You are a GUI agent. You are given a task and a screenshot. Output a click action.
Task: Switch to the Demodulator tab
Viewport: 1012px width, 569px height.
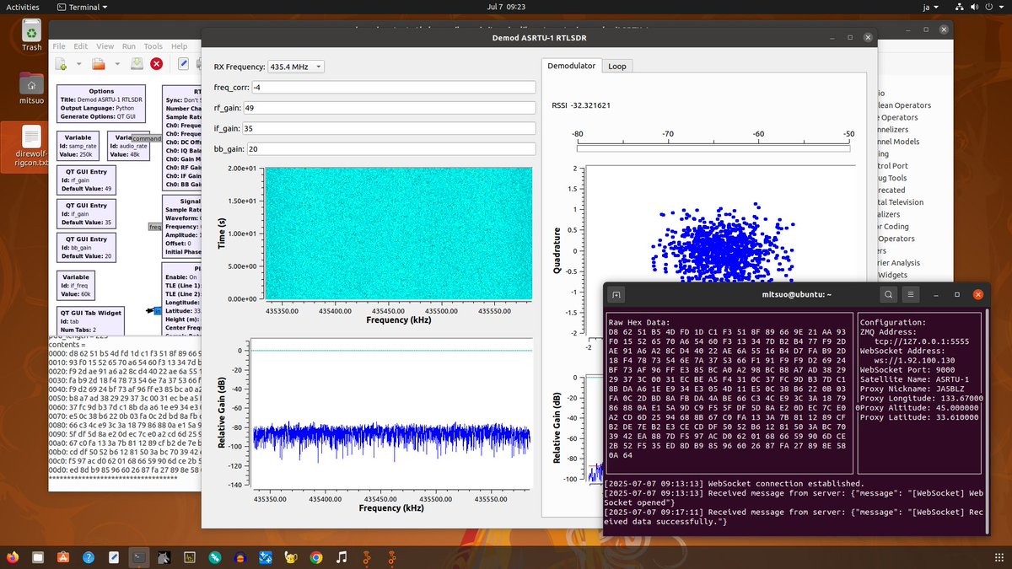pos(572,66)
